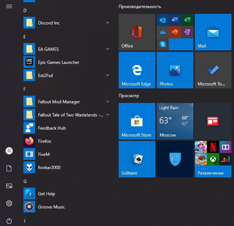Open the Office tile
Screen dimensions: 234x226
click(x=137, y=32)
